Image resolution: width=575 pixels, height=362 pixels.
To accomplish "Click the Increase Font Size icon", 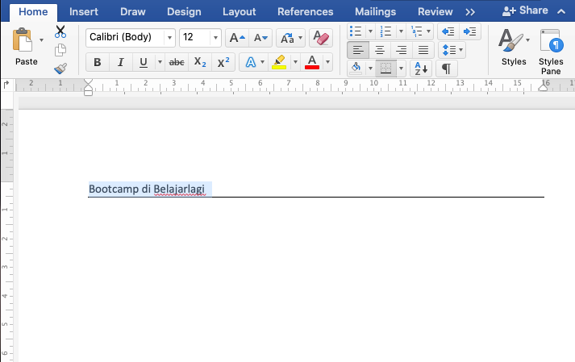I will pyautogui.click(x=237, y=38).
